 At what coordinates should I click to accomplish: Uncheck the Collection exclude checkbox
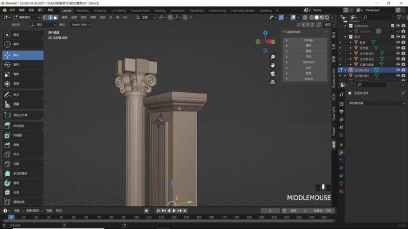coord(393,25)
